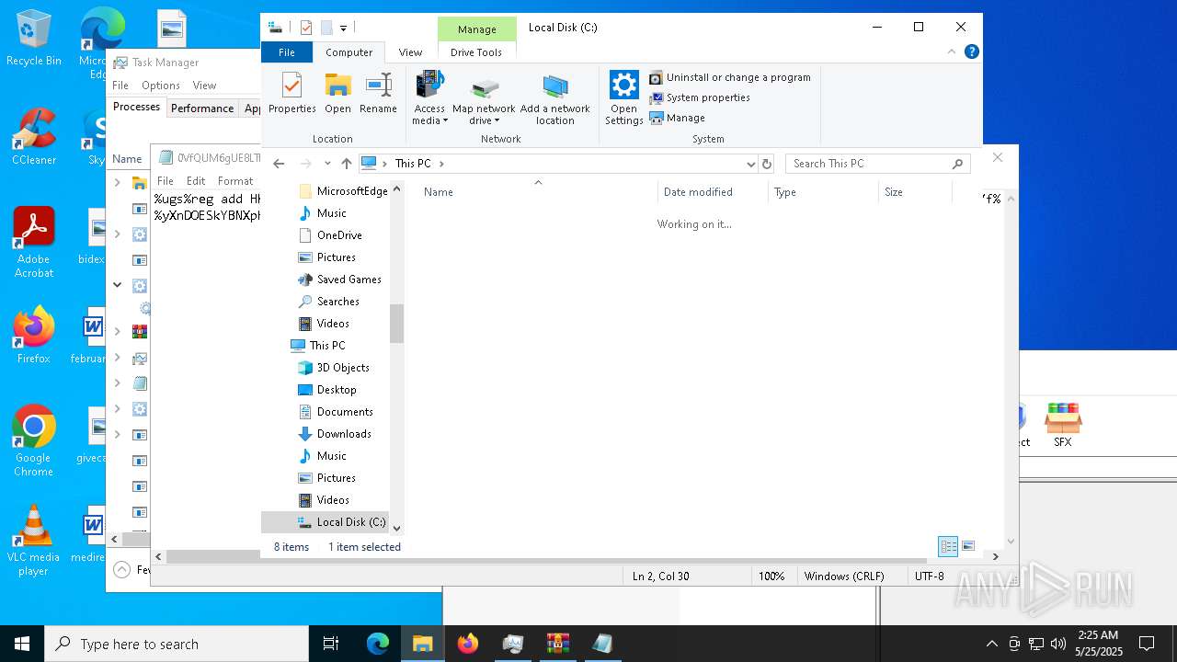Open Windows Start menu
1177x662 pixels.
[x=22, y=644]
